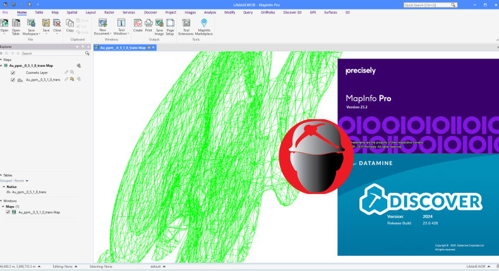The width and height of the screenshot is (499, 271).
Task: Click the Open Table icon
Action: 16,23
